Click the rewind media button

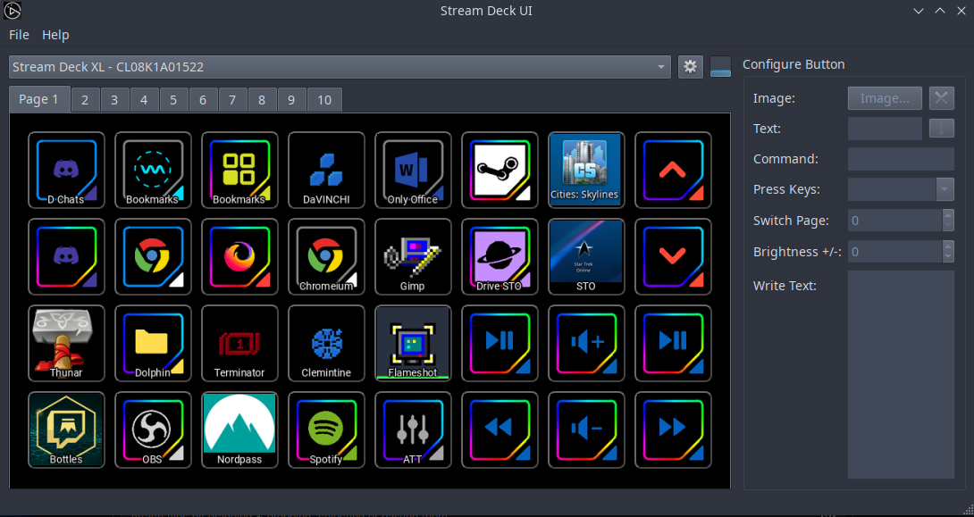[500, 429]
